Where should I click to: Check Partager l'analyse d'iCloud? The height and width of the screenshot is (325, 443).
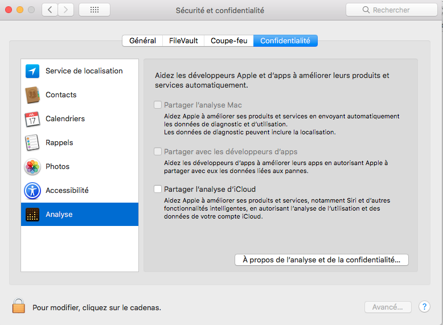click(x=158, y=189)
